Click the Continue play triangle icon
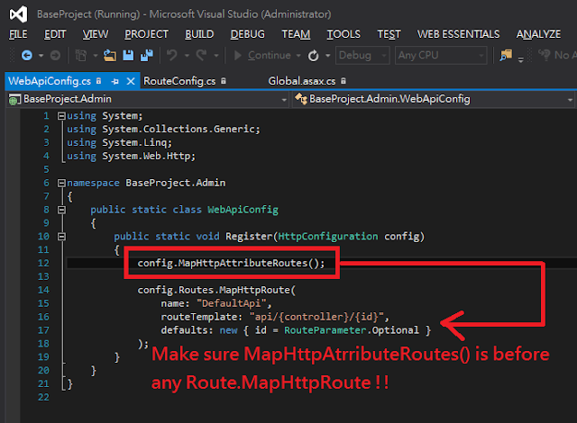577x423 pixels. pos(238,56)
